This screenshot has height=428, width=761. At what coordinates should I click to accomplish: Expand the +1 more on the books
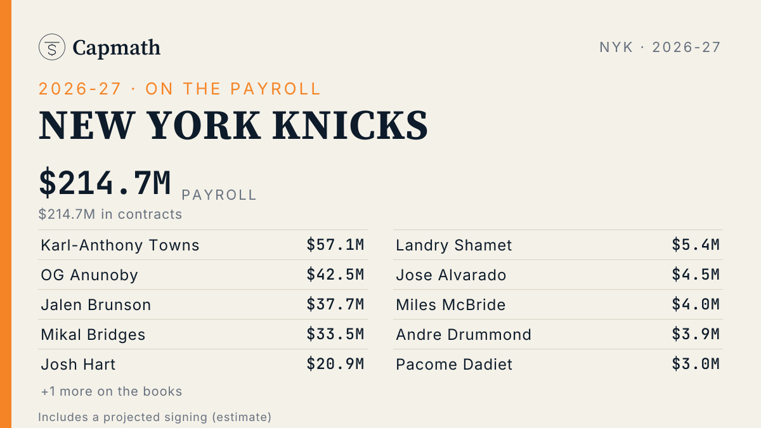pyautogui.click(x=112, y=391)
